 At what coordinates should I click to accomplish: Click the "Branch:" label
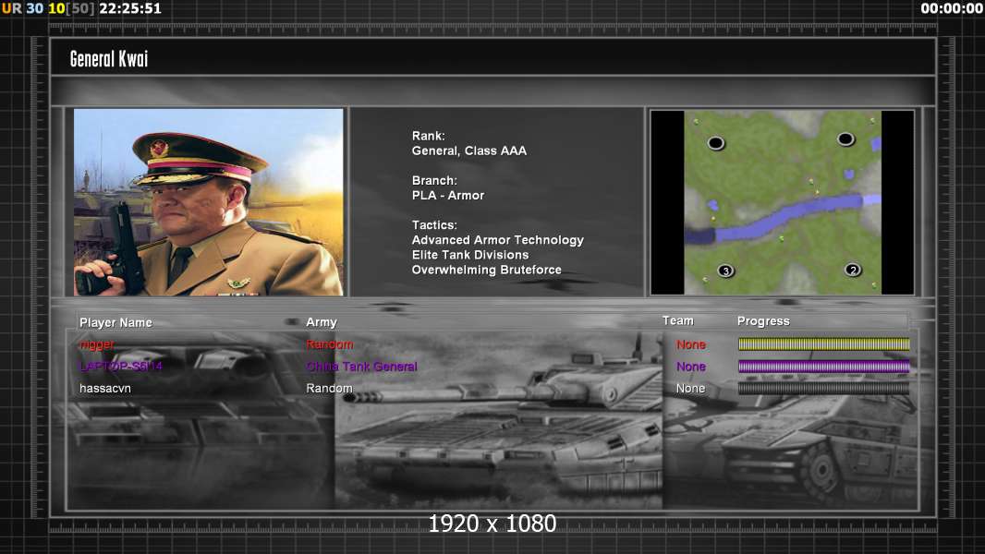click(434, 180)
